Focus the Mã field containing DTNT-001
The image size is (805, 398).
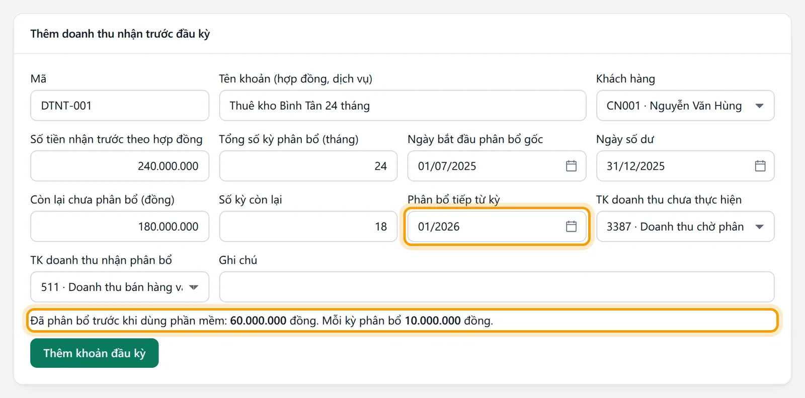(x=120, y=106)
